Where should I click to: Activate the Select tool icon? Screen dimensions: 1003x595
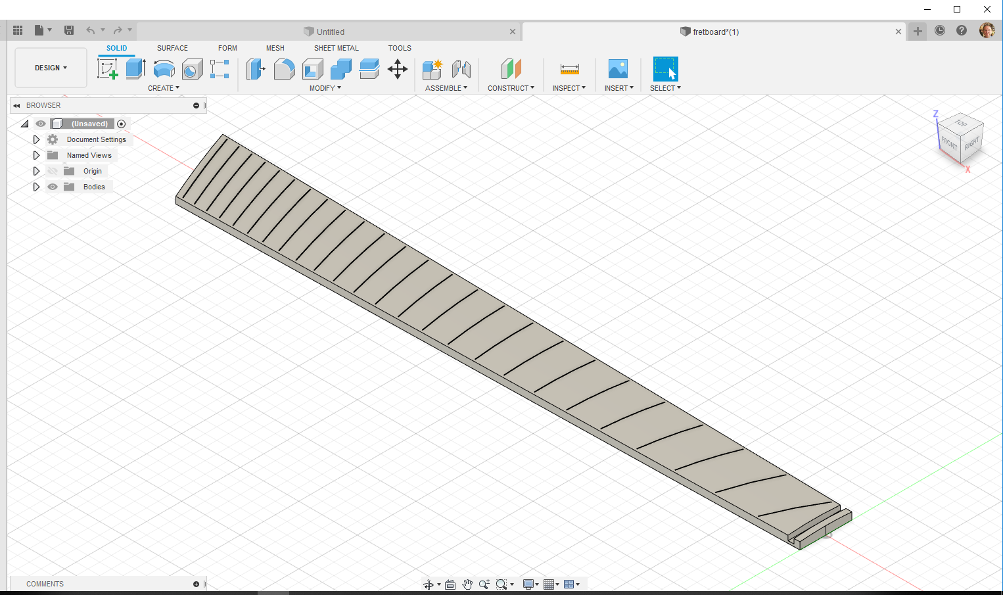pyautogui.click(x=665, y=68)
